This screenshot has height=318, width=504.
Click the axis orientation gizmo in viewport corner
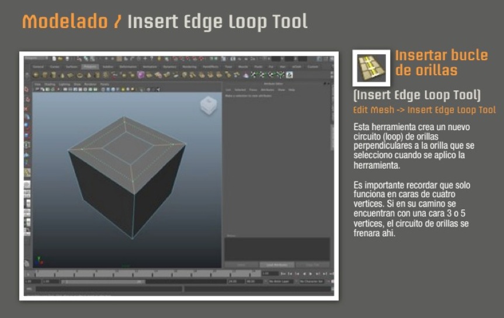tap(39, 260)
